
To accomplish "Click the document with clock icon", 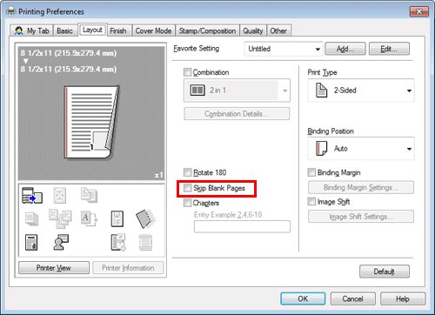I will [118, 242].
